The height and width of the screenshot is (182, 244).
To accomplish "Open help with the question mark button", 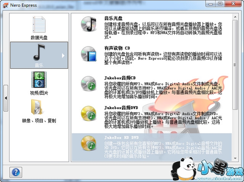I will (16, 172).
